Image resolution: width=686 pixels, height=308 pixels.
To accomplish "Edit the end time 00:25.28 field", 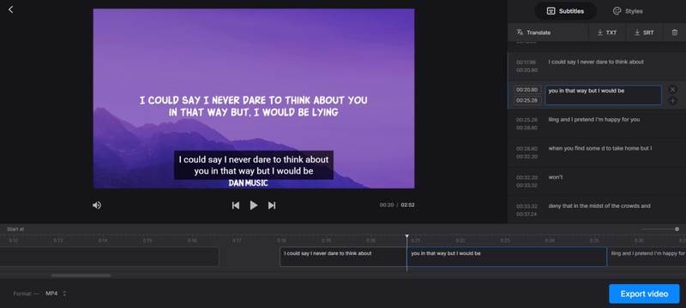I will click(527, 101).
